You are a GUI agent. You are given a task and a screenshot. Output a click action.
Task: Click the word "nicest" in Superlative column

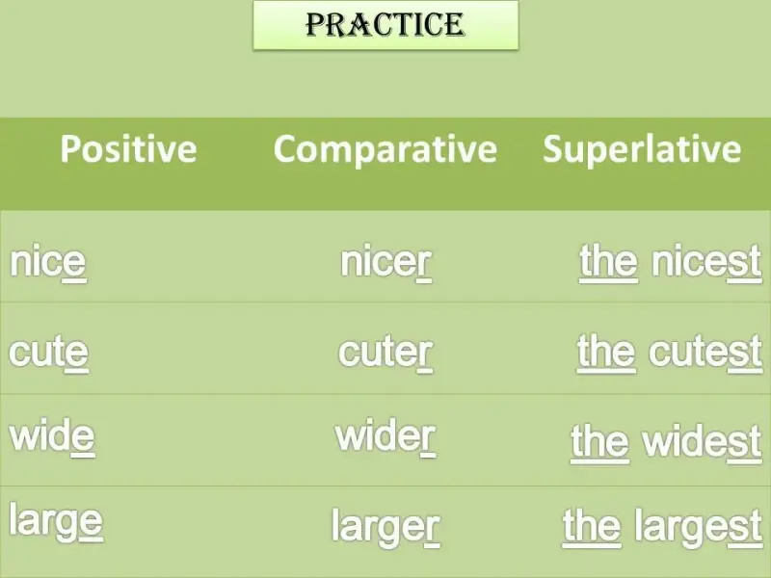coord(706,263)
